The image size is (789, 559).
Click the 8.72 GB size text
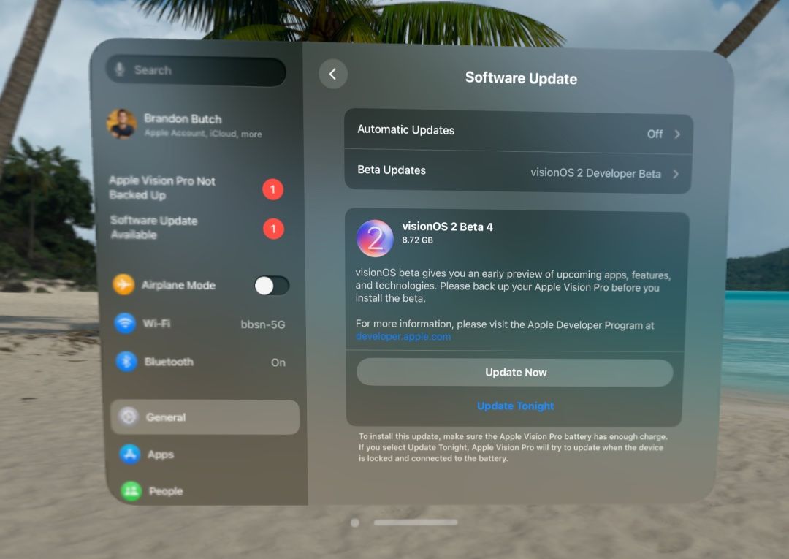[x=417, y=240]
